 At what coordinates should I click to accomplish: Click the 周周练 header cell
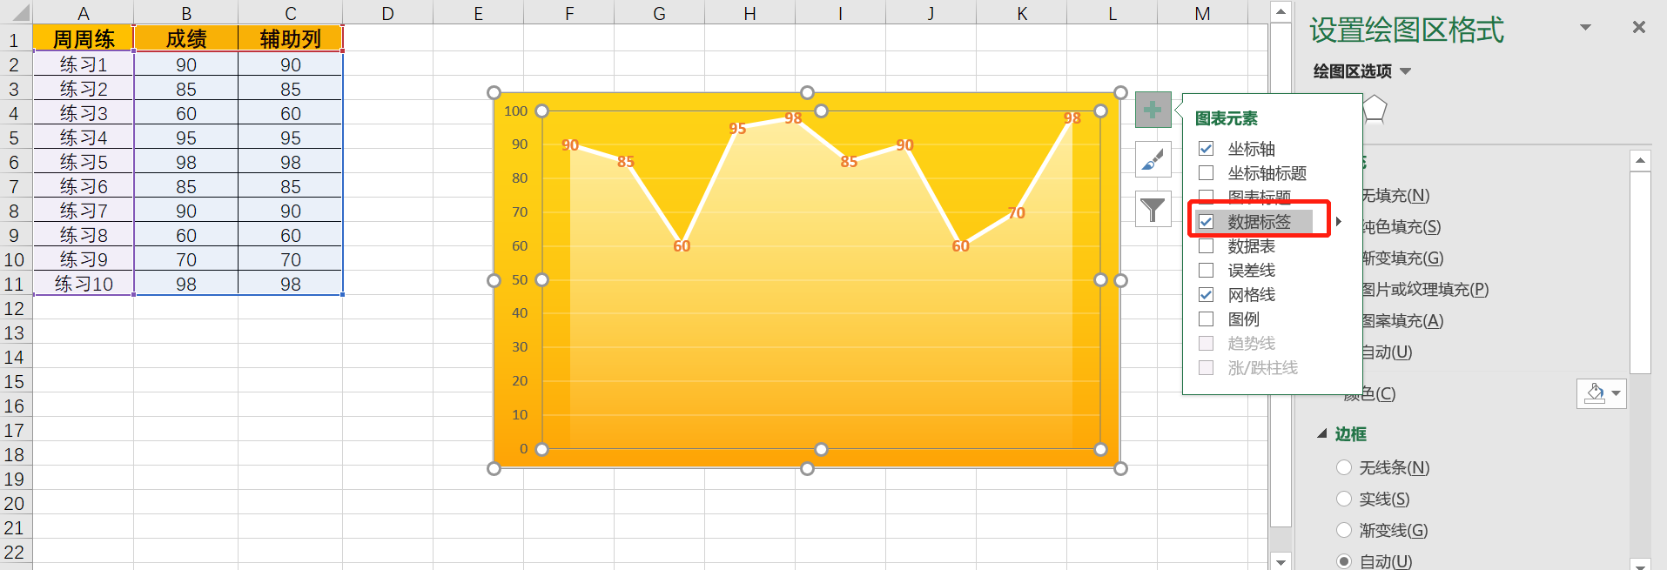pyautogui.click(x=84, y=39)
